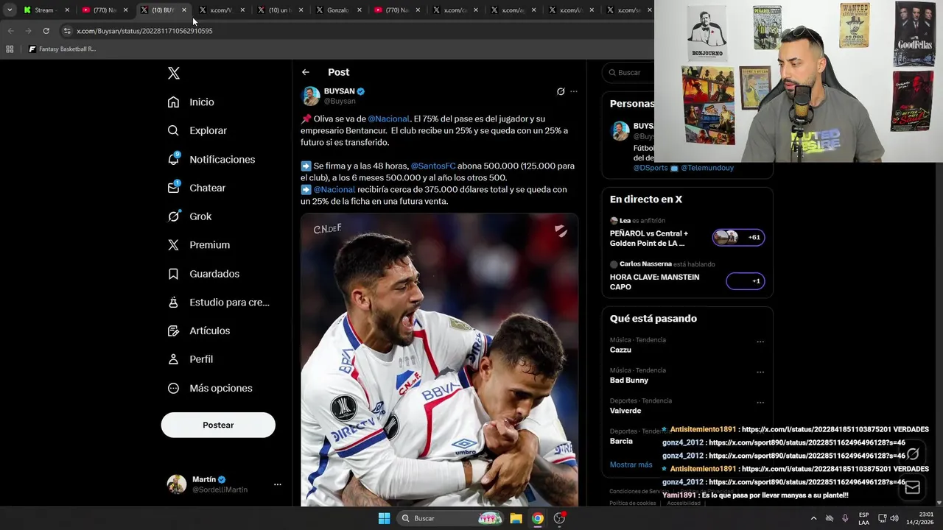
Task: Open the tab search dropdown arrow
Action: point(10,10)
